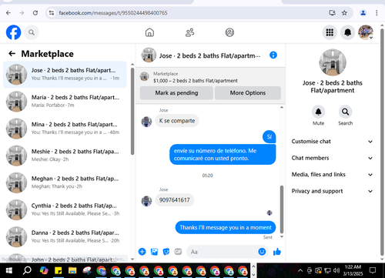Open the Friends icon
This screenshot has width=385, height=278.
189,32
